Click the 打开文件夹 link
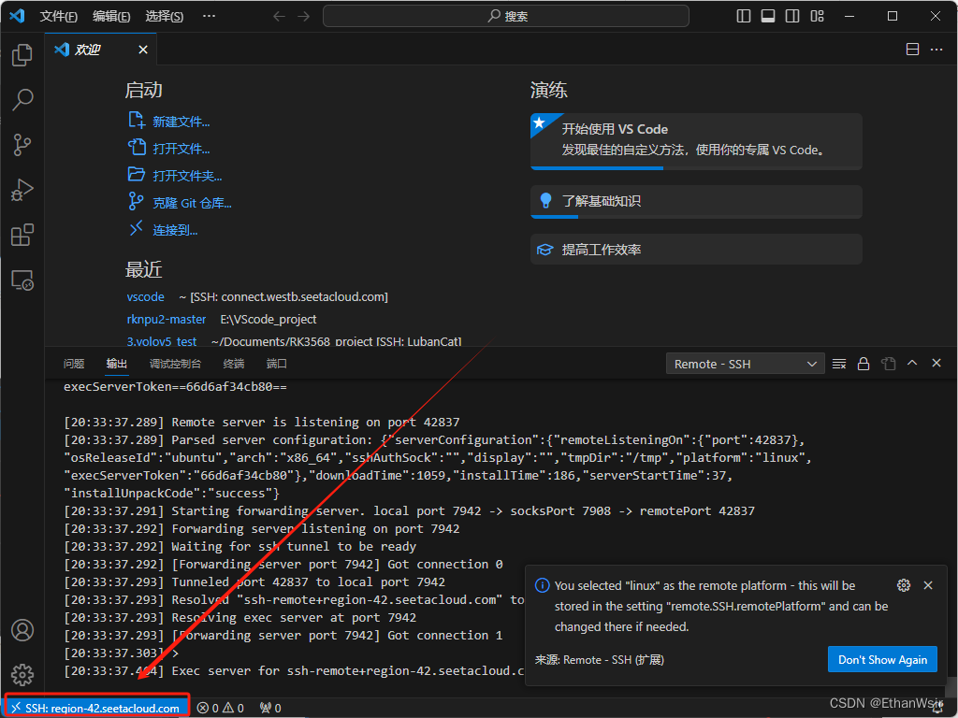Screen dimensions: 958x718 pyautogui.click(x=175, y=176)
